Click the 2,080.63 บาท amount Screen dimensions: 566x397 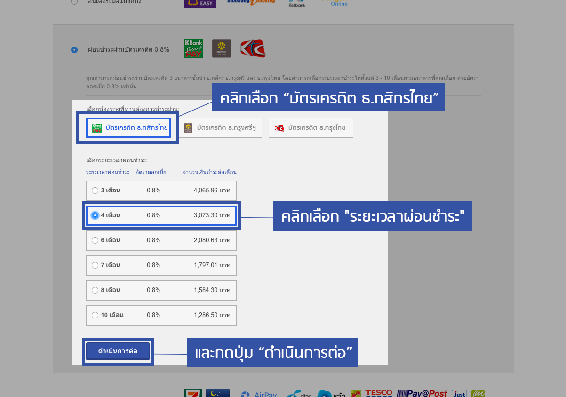pyautogui.click(x=212, y=240)
